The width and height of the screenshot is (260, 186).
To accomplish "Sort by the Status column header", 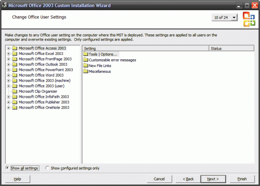I will pyautogui.click(x=232, y=48).
